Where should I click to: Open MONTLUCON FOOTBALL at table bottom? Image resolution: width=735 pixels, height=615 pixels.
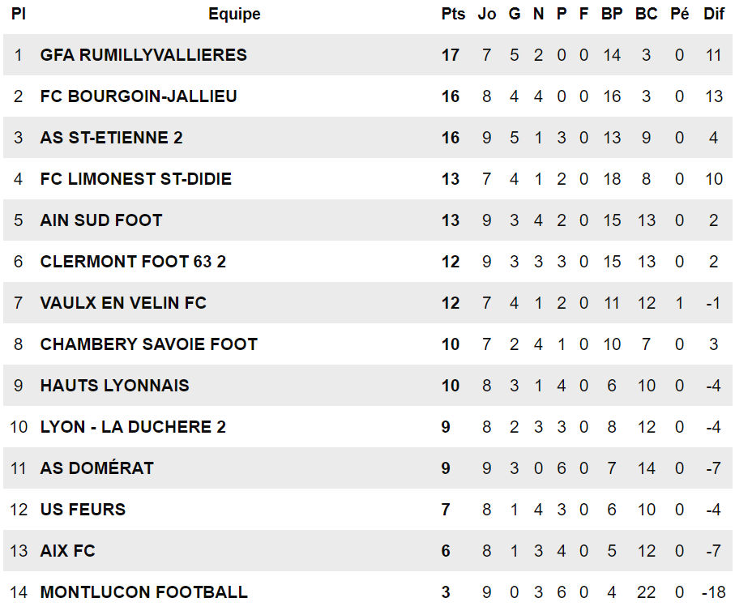[x=144, y=592]
